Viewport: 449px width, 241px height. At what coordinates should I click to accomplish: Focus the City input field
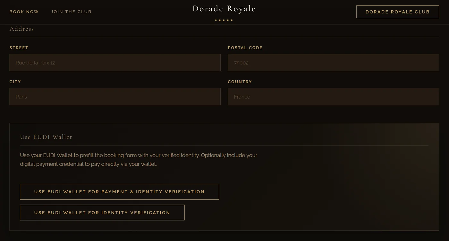115,97
